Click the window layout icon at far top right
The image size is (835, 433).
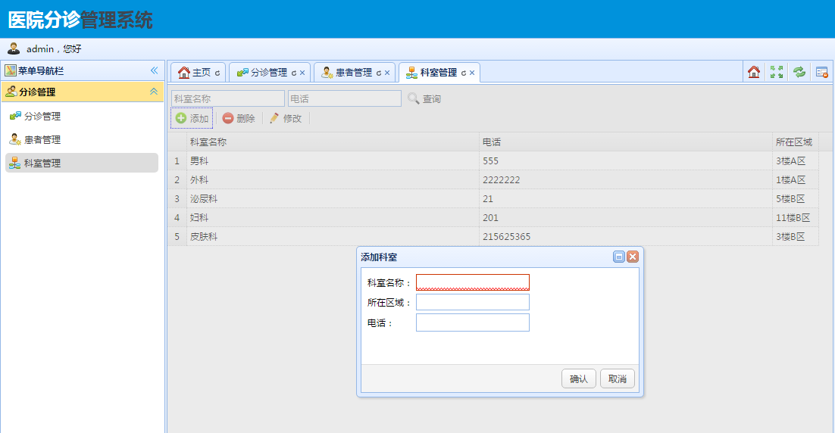821,72
